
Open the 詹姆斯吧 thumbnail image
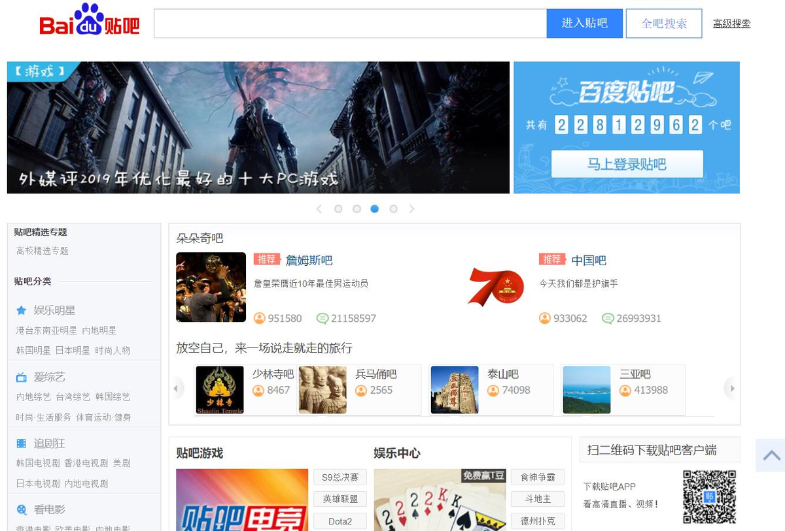(x=211, y=287)
